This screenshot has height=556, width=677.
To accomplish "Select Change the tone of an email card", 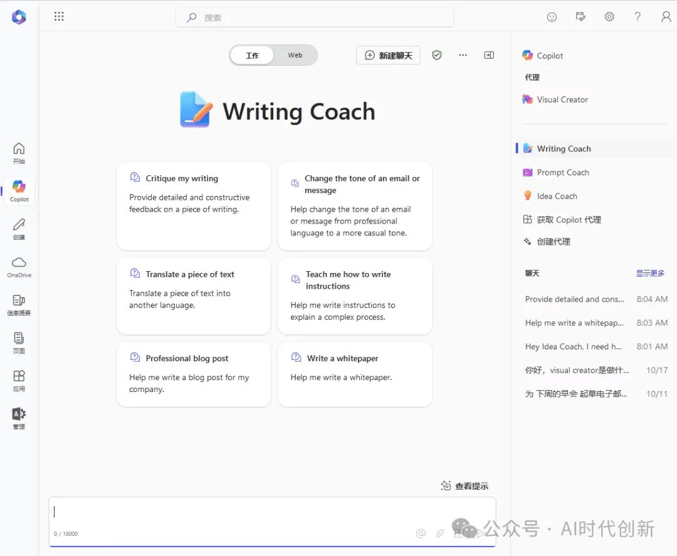I will 355,206.
